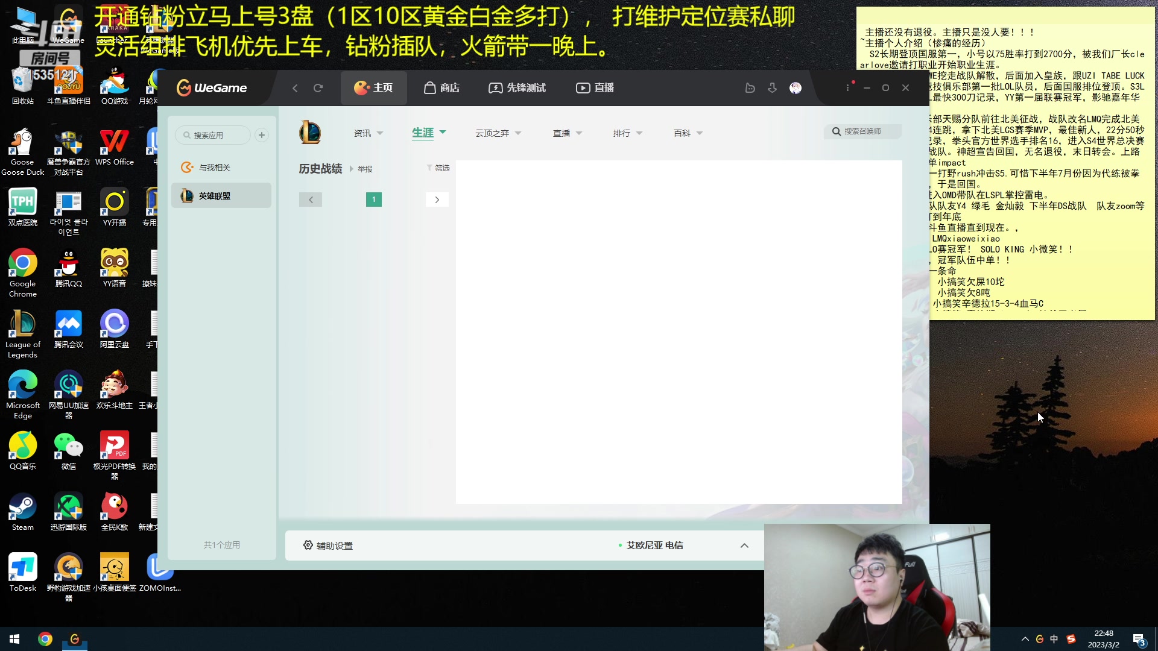
Task: Open 微信 WeChat desktop icon
Action: pyautogui.click(x=69, y=451)
